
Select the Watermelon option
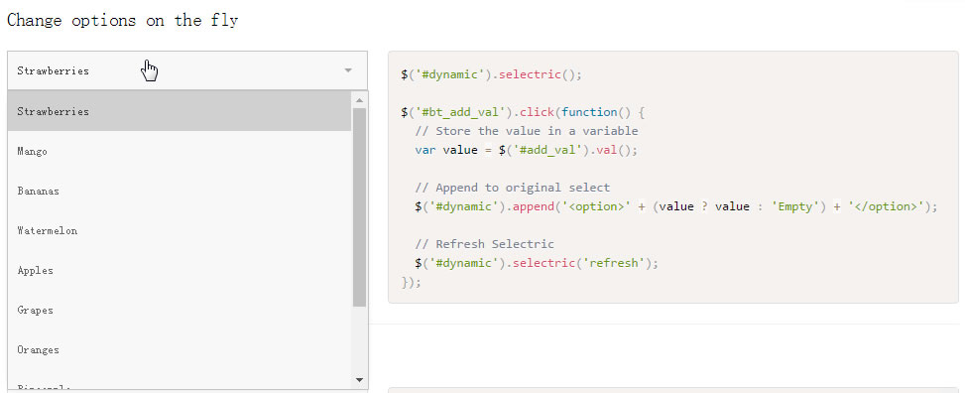(180, 230)
